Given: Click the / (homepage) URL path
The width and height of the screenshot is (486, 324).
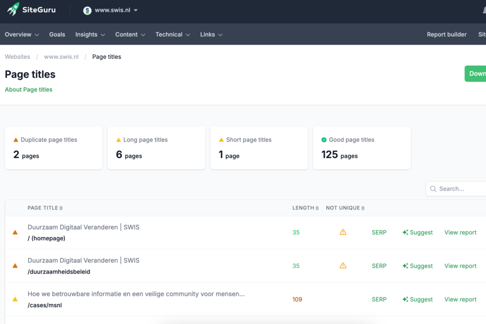Looking at the screenshot, I should (46, 238).
